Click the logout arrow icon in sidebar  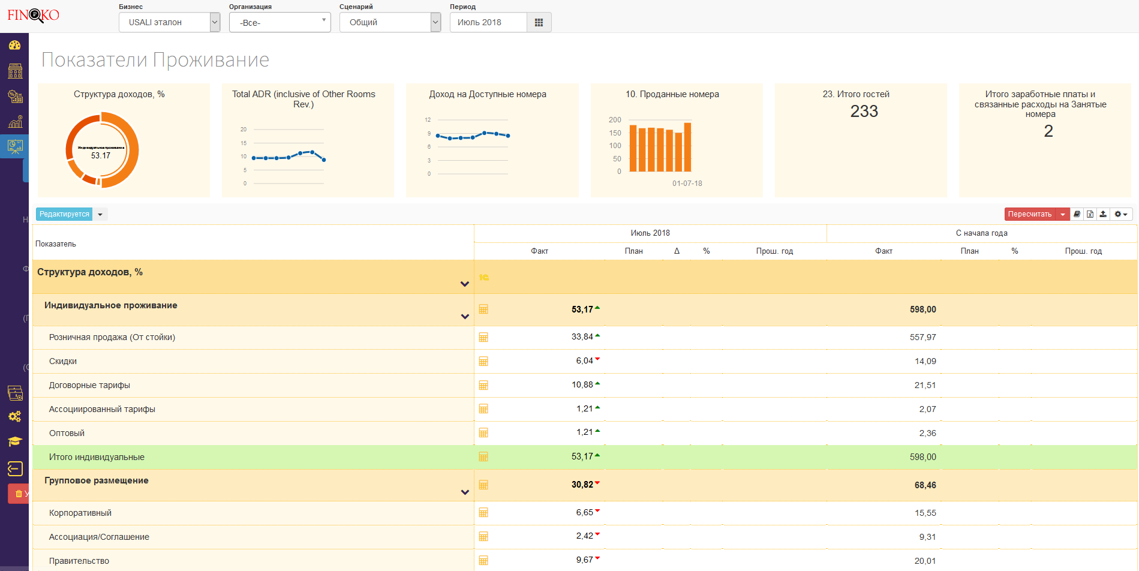(14, 468)
